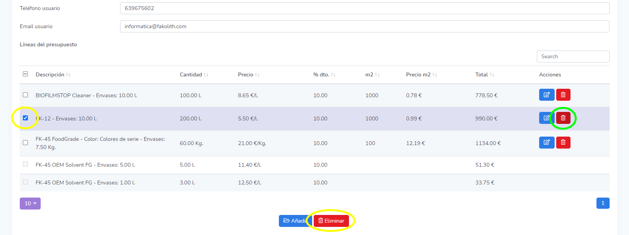629x235 pixels.
Task: Uncheck the FK-12 row checkbox
Action: click(x=26, y=118)
